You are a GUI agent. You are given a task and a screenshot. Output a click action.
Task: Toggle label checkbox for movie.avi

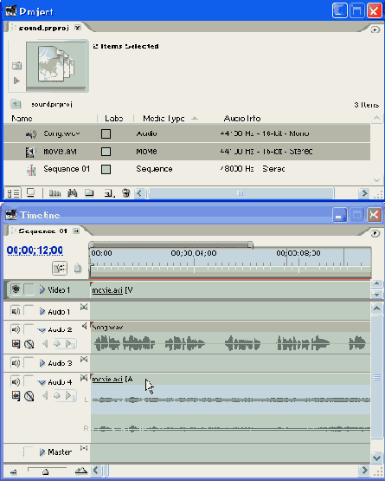[x=106, y=152]
